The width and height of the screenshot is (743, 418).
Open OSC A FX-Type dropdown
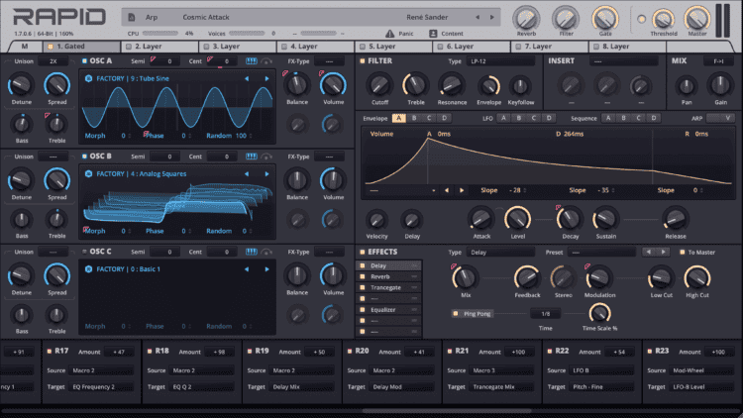point(329,61)
